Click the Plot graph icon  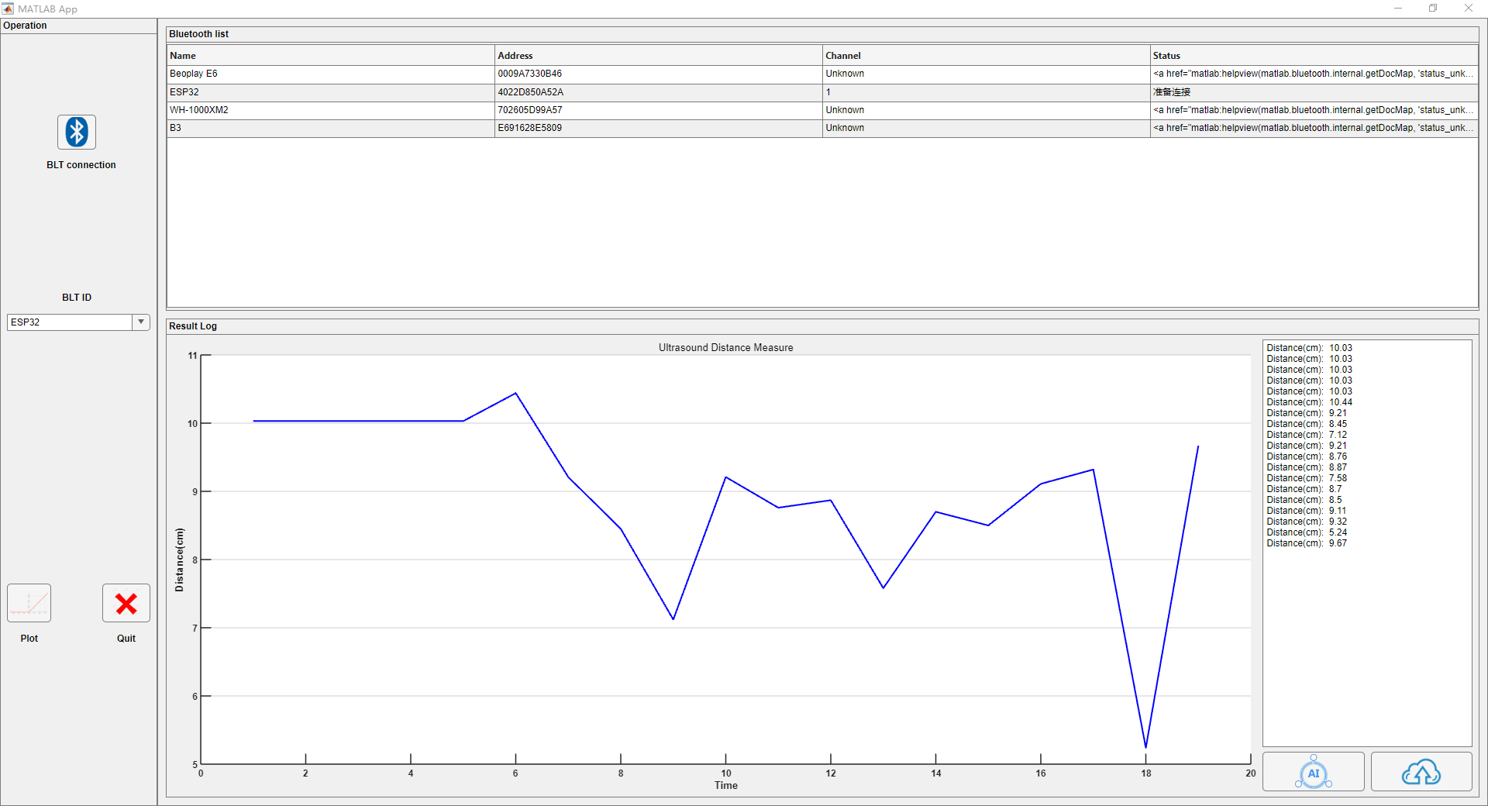point(29,603)
